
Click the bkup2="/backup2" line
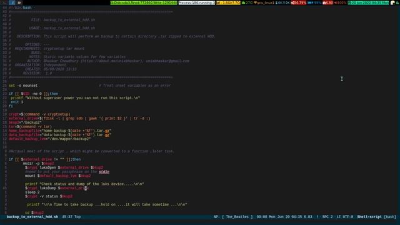[25, 122]
